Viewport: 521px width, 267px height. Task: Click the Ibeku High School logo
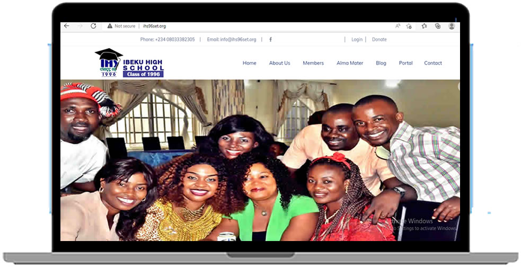click(x=130, y=63)
